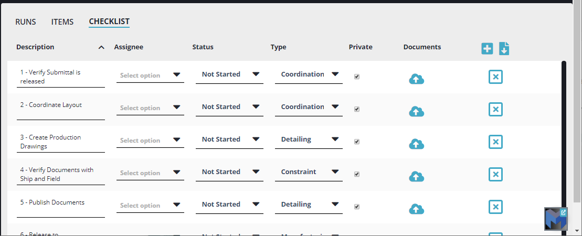The image size is (582, 236).
Task: Delete the Verify Submittal is released item
Action: tap(495, 77)
